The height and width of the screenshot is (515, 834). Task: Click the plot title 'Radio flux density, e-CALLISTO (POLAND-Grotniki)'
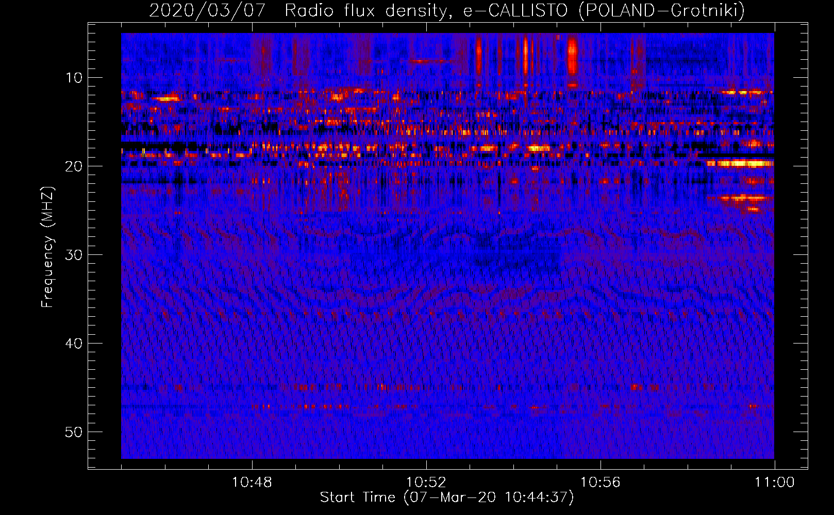pos(514,11)
